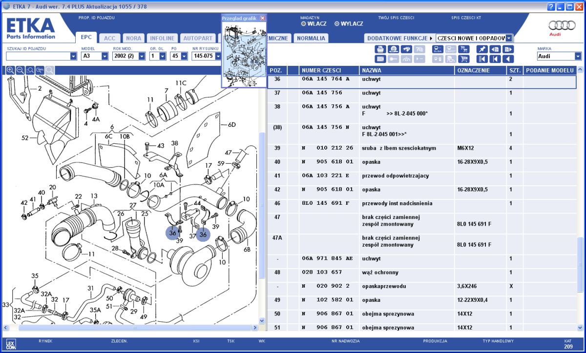
Task: Click the pushpin icon
Action: (482, 49)
